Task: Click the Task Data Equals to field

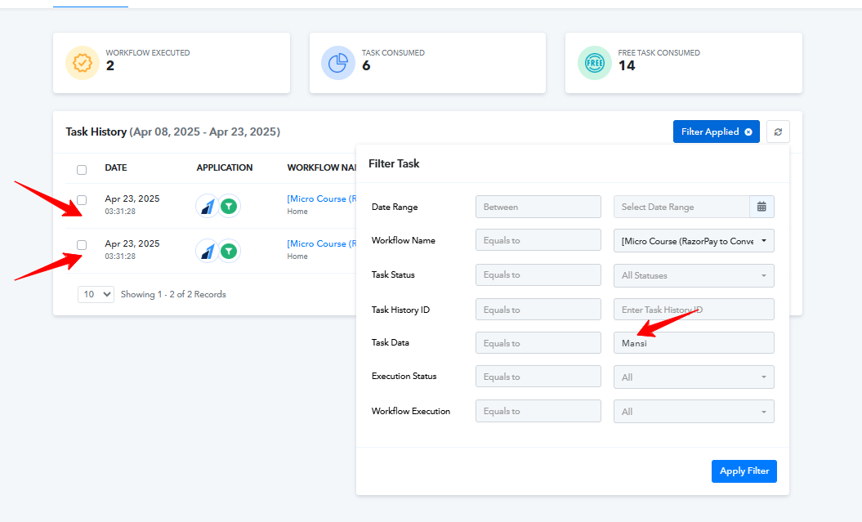Action: coord(538,343)
